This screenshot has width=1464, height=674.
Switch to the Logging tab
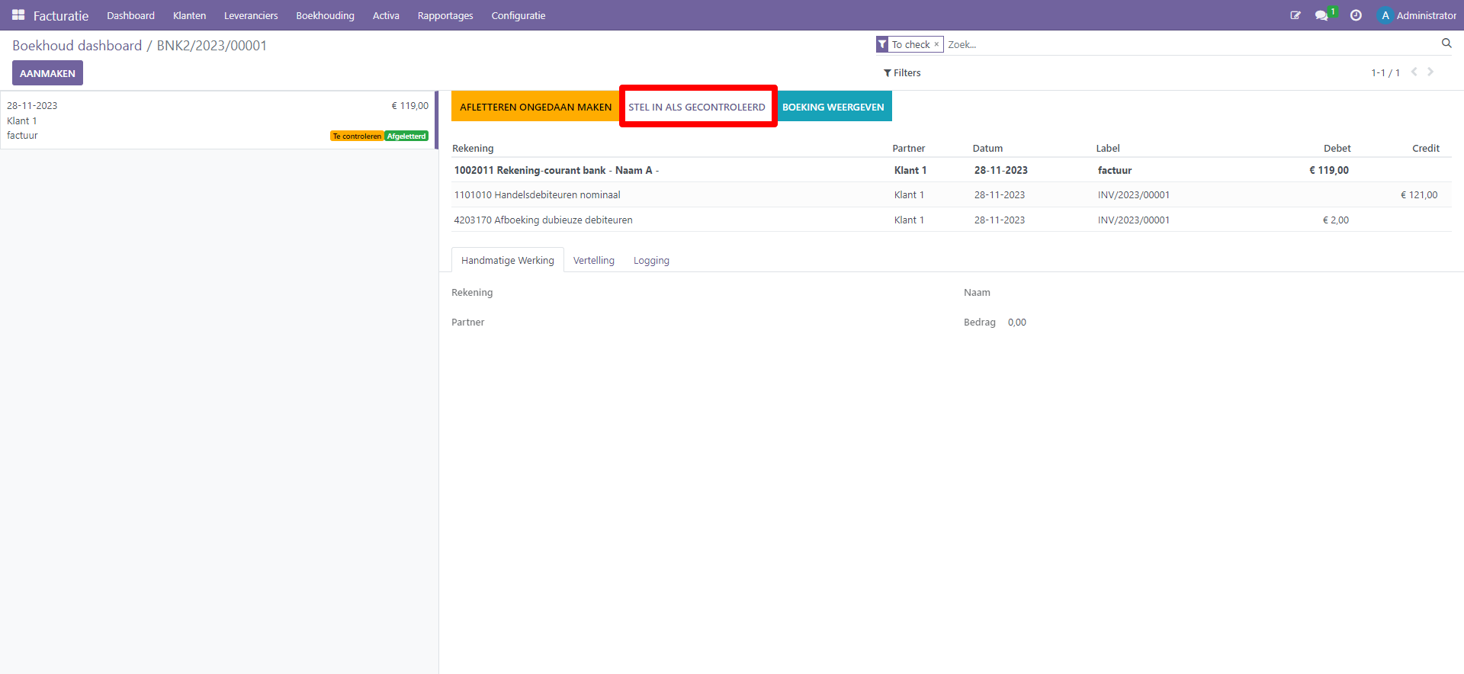point(651,261)
